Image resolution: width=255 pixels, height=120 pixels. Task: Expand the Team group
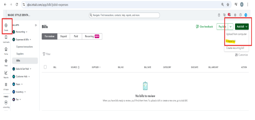(18, 84)
